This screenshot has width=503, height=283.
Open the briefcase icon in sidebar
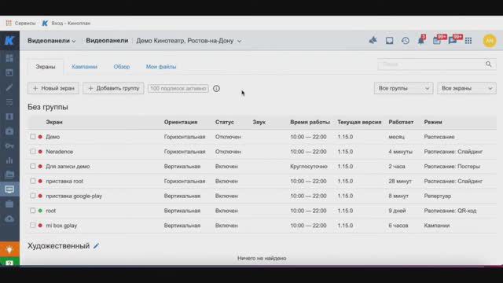tap(9, 204)
